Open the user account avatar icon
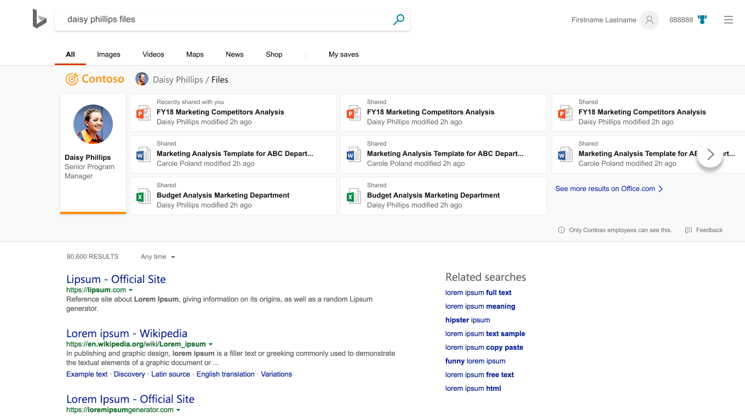 tap(649, 20)
